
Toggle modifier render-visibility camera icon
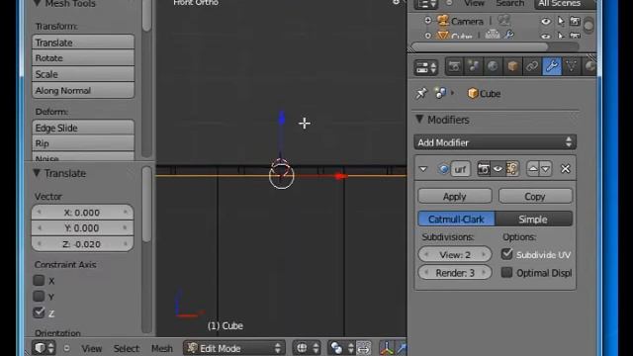(x=484, y=169)
